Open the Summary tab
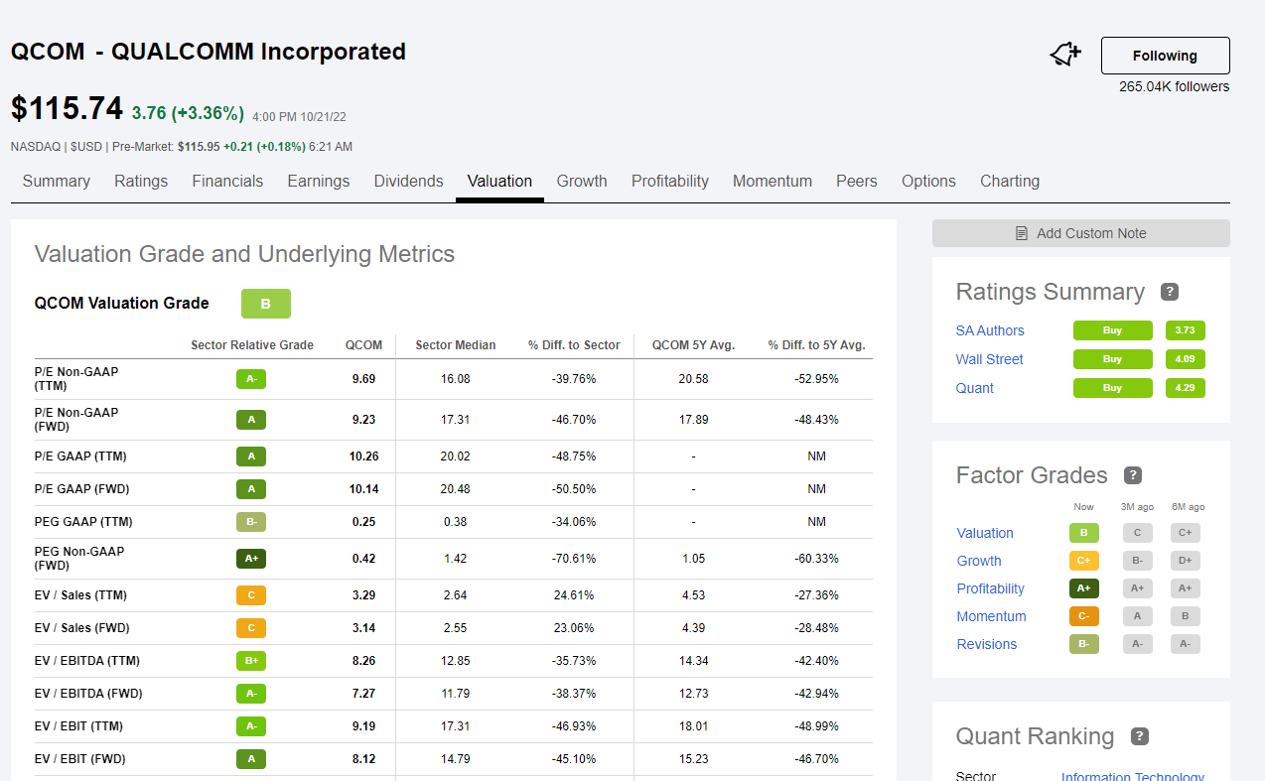 (57, 182)
